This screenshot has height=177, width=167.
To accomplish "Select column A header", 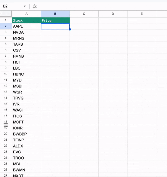I will (x=26, y=14).
